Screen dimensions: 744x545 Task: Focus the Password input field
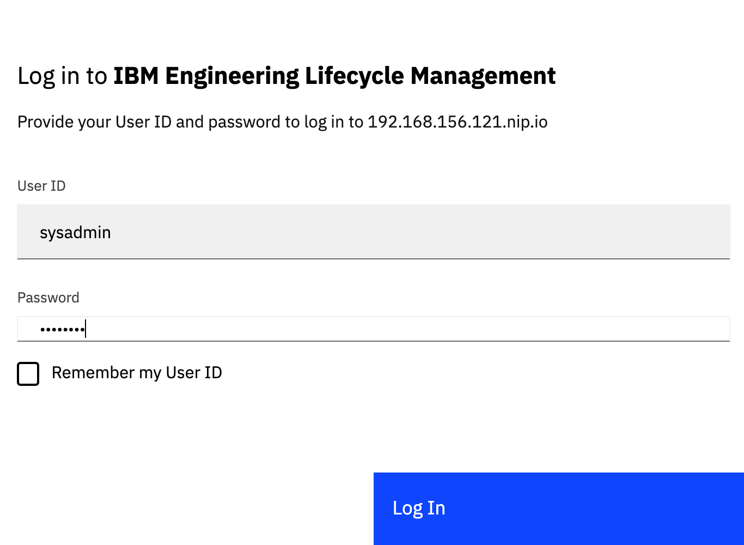[373, 329]
